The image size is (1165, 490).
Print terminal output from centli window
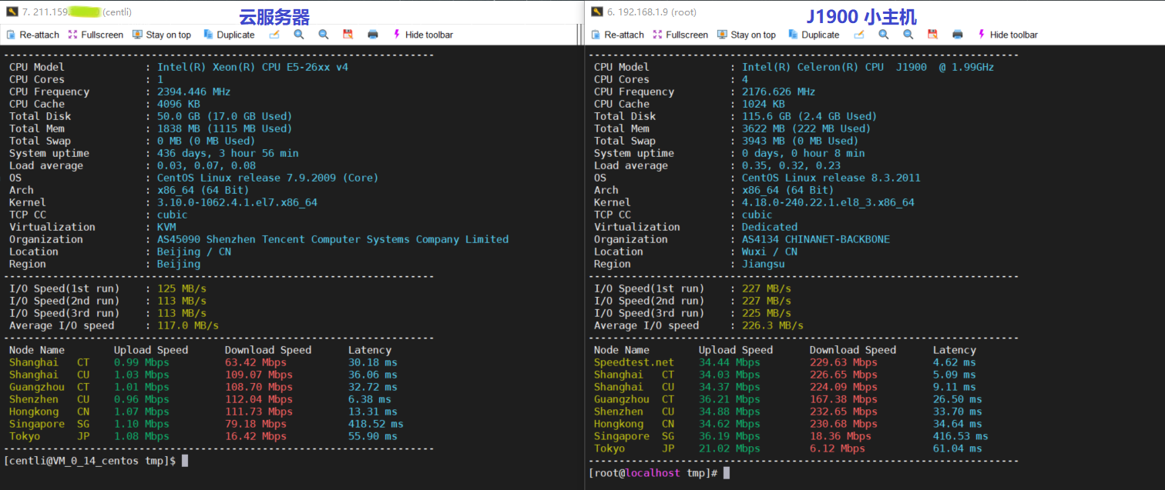coord(373,35)
